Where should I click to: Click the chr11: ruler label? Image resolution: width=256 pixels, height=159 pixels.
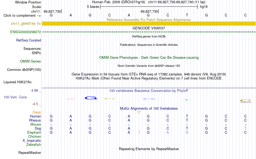[36, 11]
